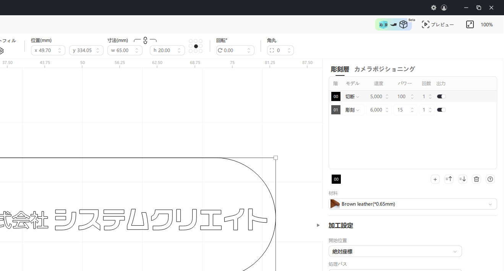Click the rotation field showing 0.00
The height and width of the screenshot is (271, 504).
click(235, 50)
